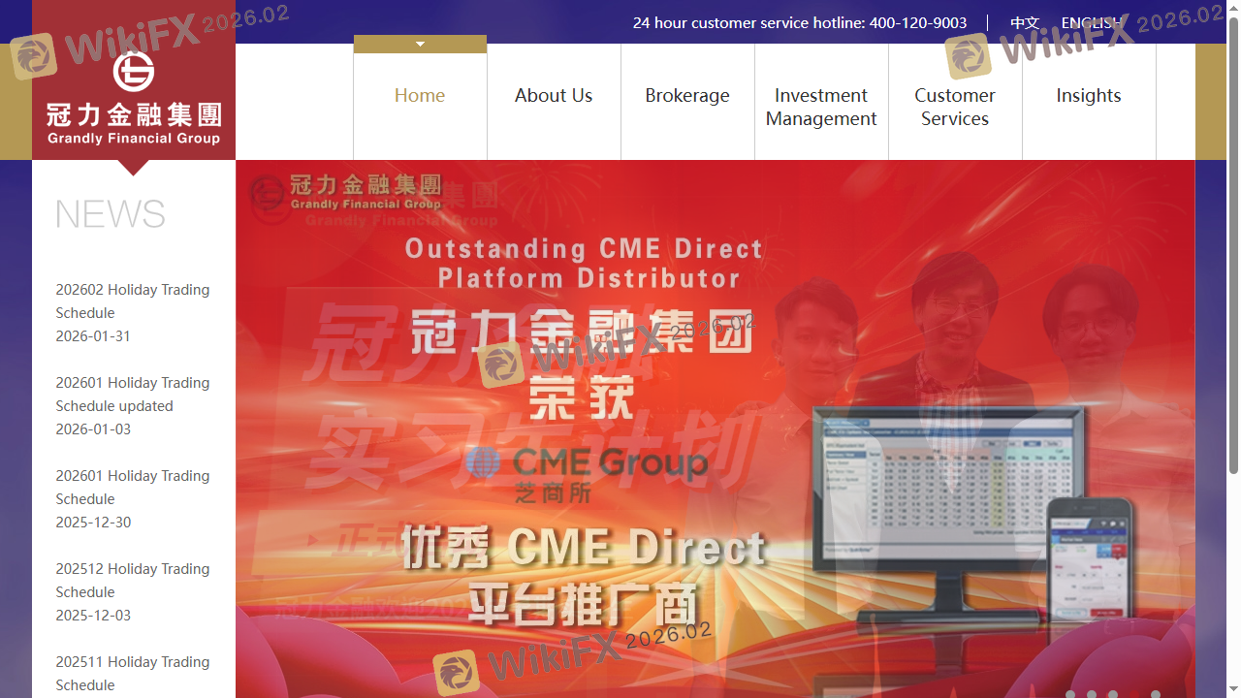
Task: Click the CME Direct banner image
Action: coord(715,427)
